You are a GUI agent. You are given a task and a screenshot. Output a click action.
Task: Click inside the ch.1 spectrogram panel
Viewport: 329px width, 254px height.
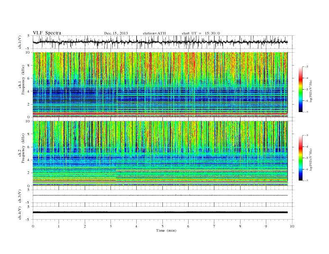coord(160,85)
